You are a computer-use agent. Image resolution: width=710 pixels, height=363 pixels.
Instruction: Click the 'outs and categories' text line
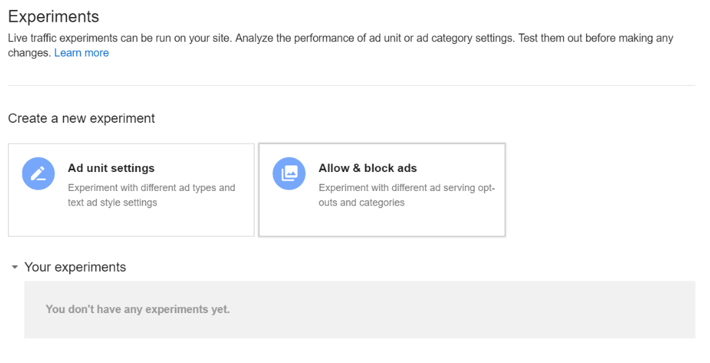click(361, 203)
